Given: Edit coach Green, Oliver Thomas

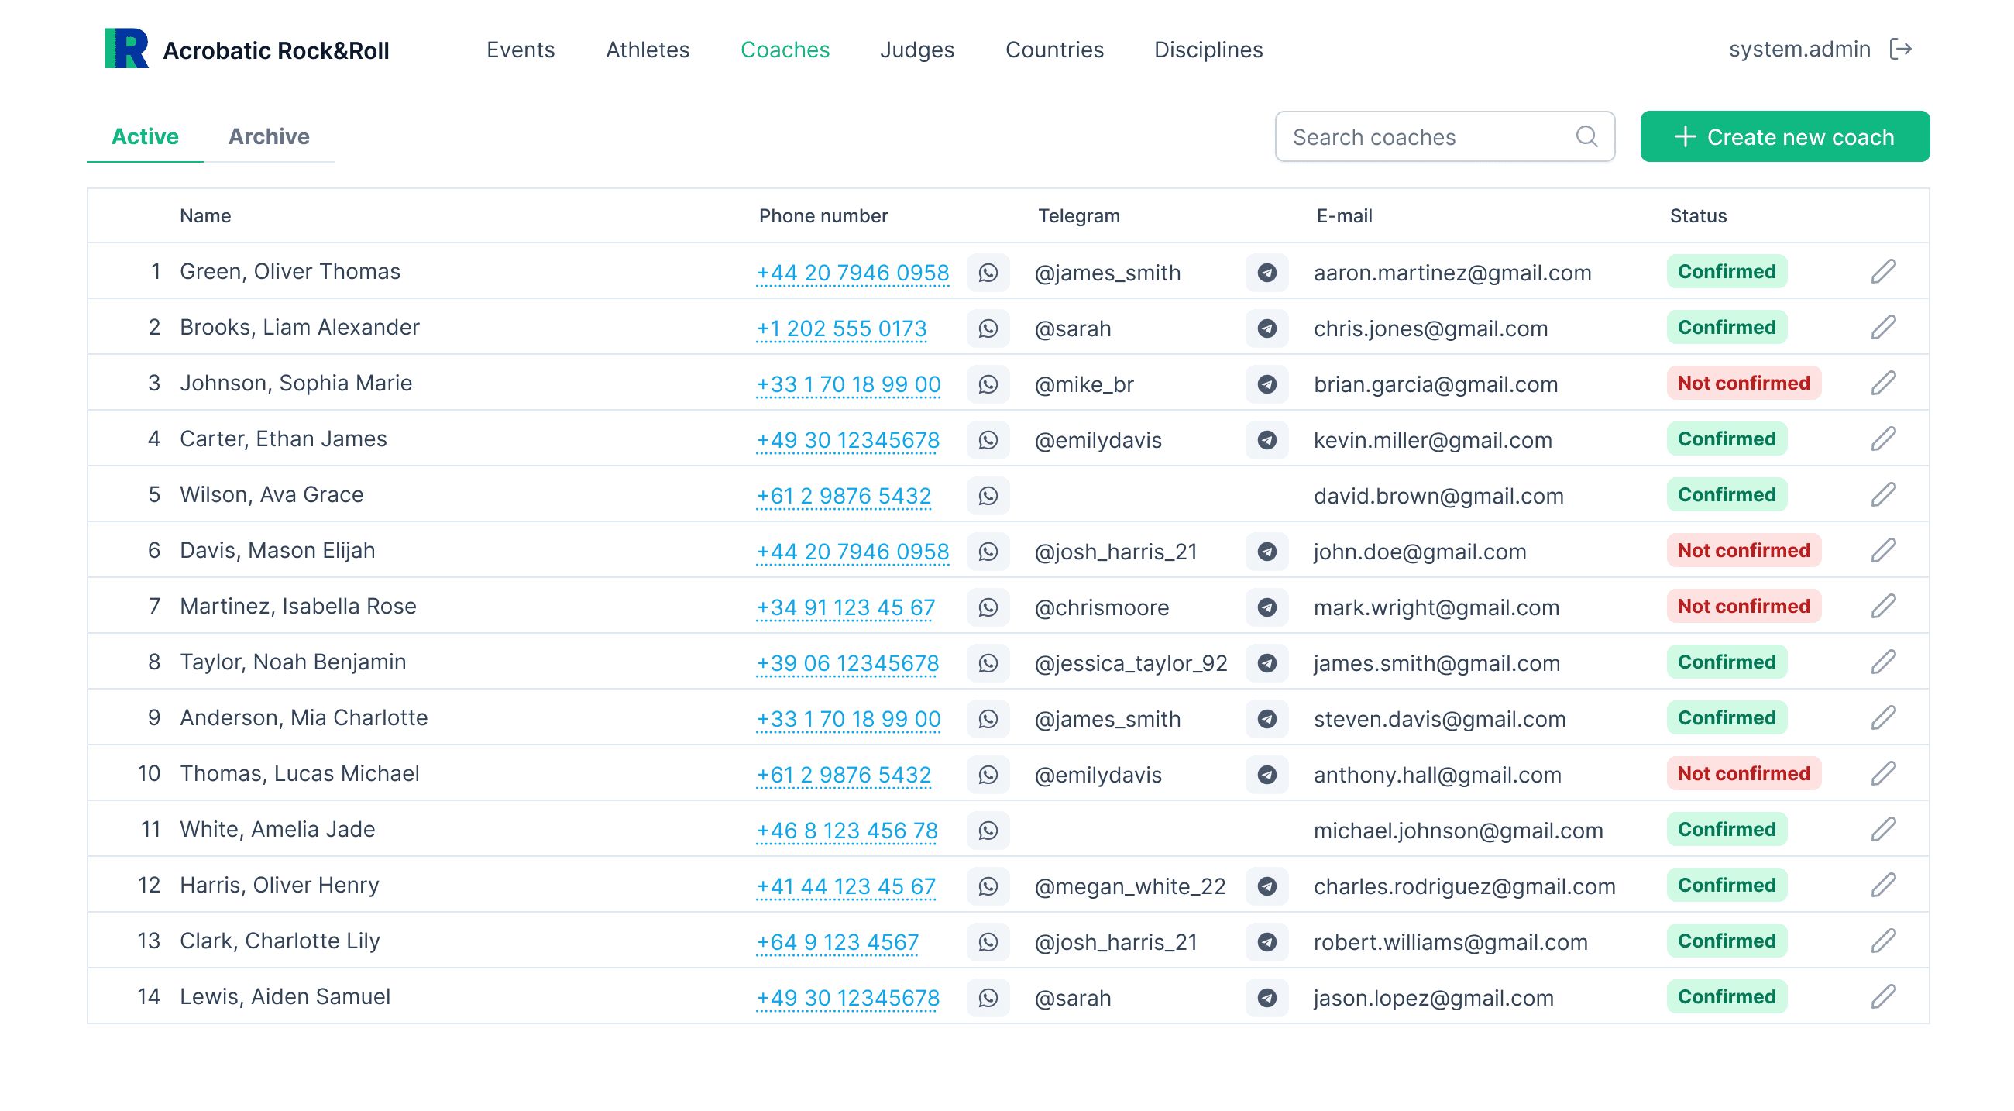Looking at the screenshot, I should pos(1883,271).
